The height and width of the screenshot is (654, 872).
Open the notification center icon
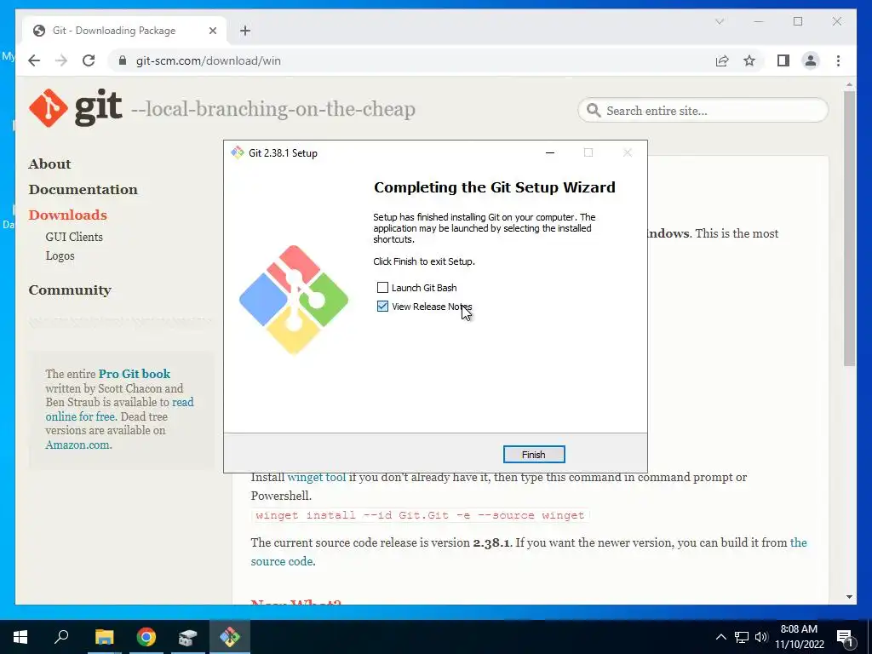(846, 637)
